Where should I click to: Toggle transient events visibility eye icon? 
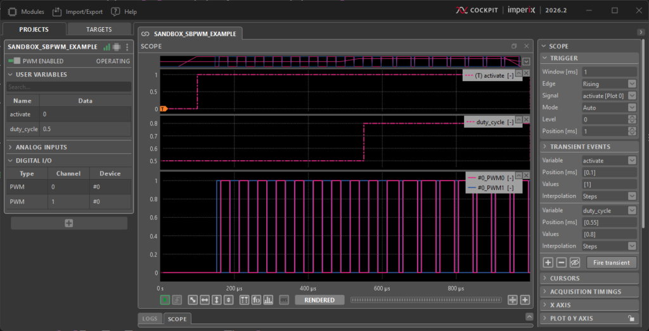pos(575,262)
